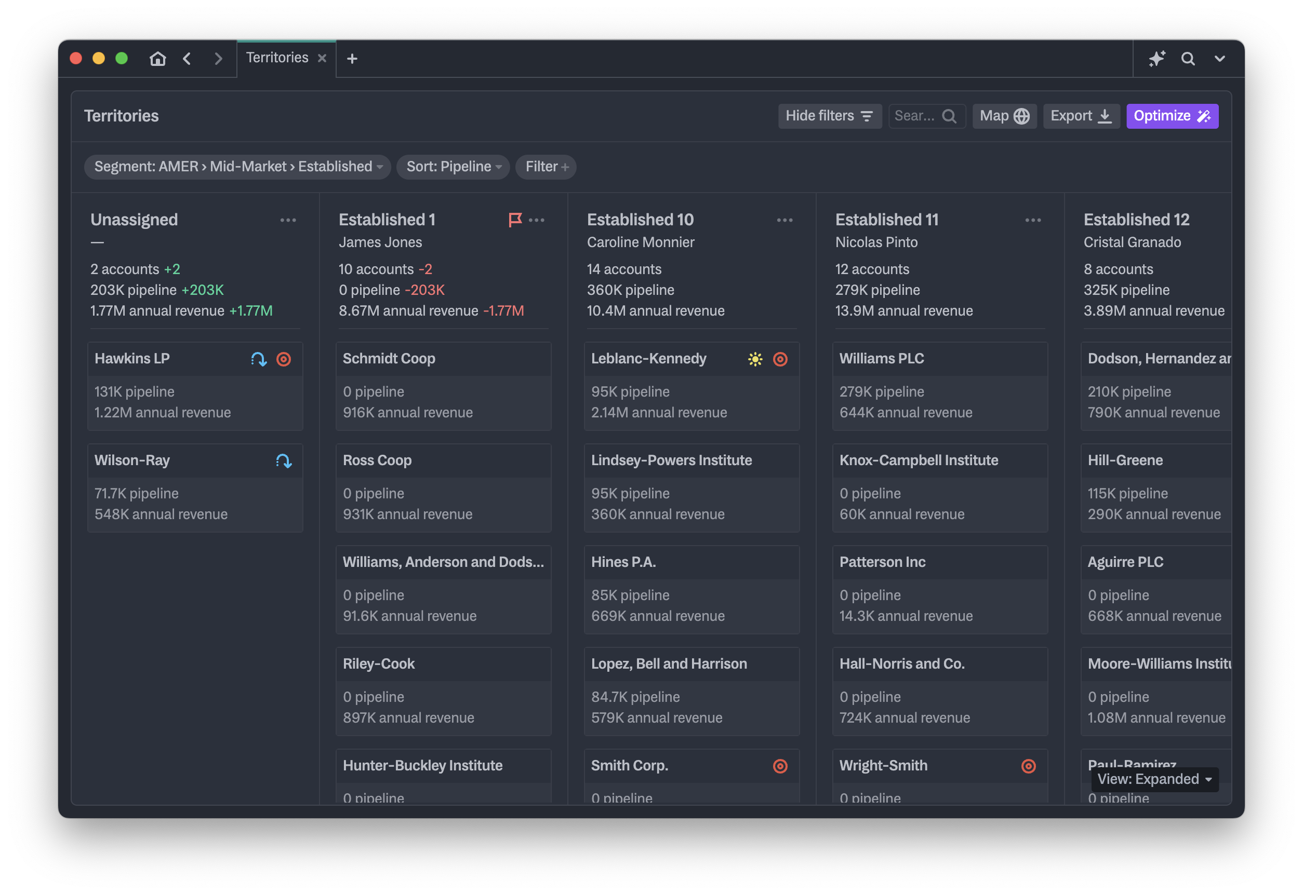The width and height of the screenshot is (1303, 895).
Task: Open the Established 10 options menu
Action: click(785, 220)
